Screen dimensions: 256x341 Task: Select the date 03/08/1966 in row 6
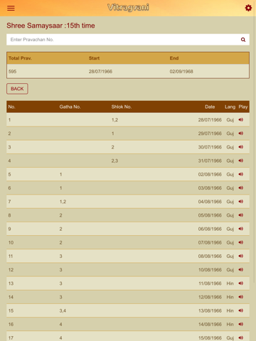coord(210,188)
